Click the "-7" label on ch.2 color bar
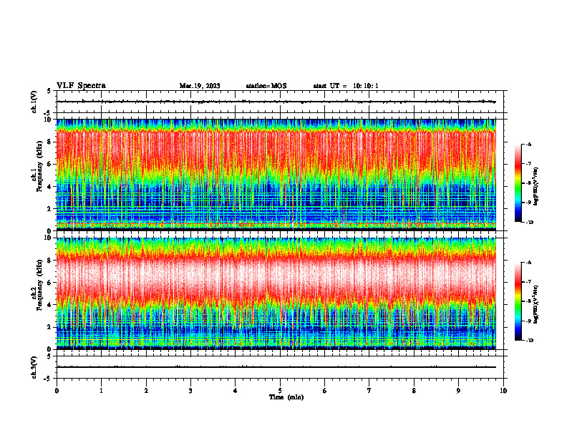The width and height of the screenshot is (567, 438). coord(528,282)
